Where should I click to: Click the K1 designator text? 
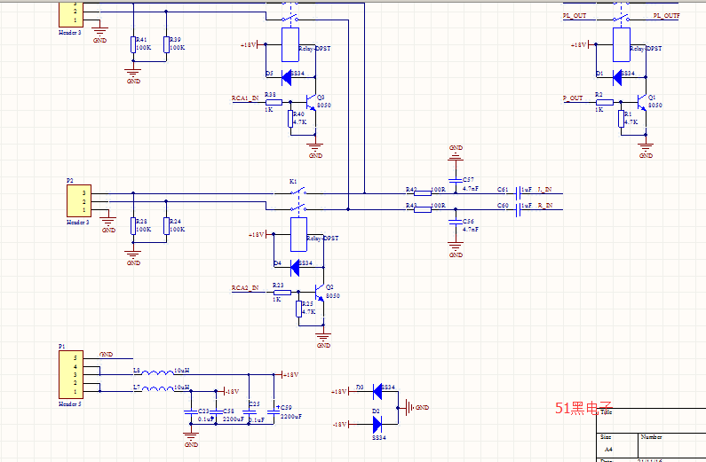293,181
